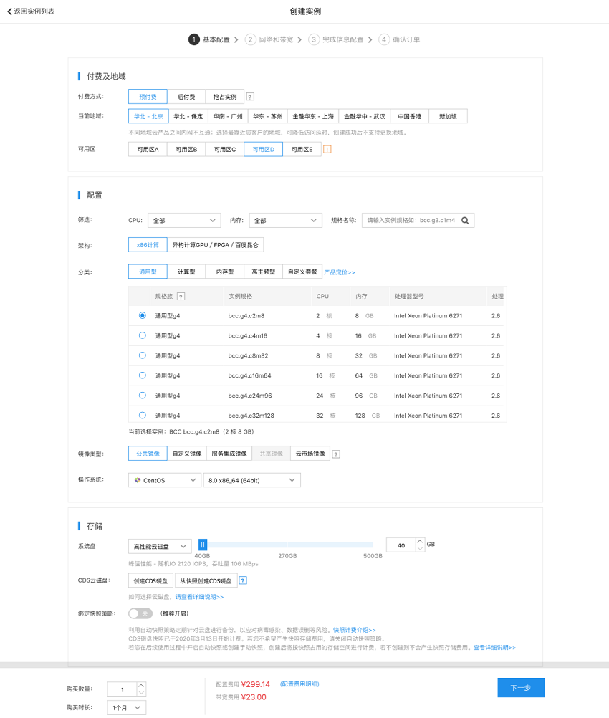Select availability zone 可用区E
Screen dimensions: 609x718
(302, 149)
